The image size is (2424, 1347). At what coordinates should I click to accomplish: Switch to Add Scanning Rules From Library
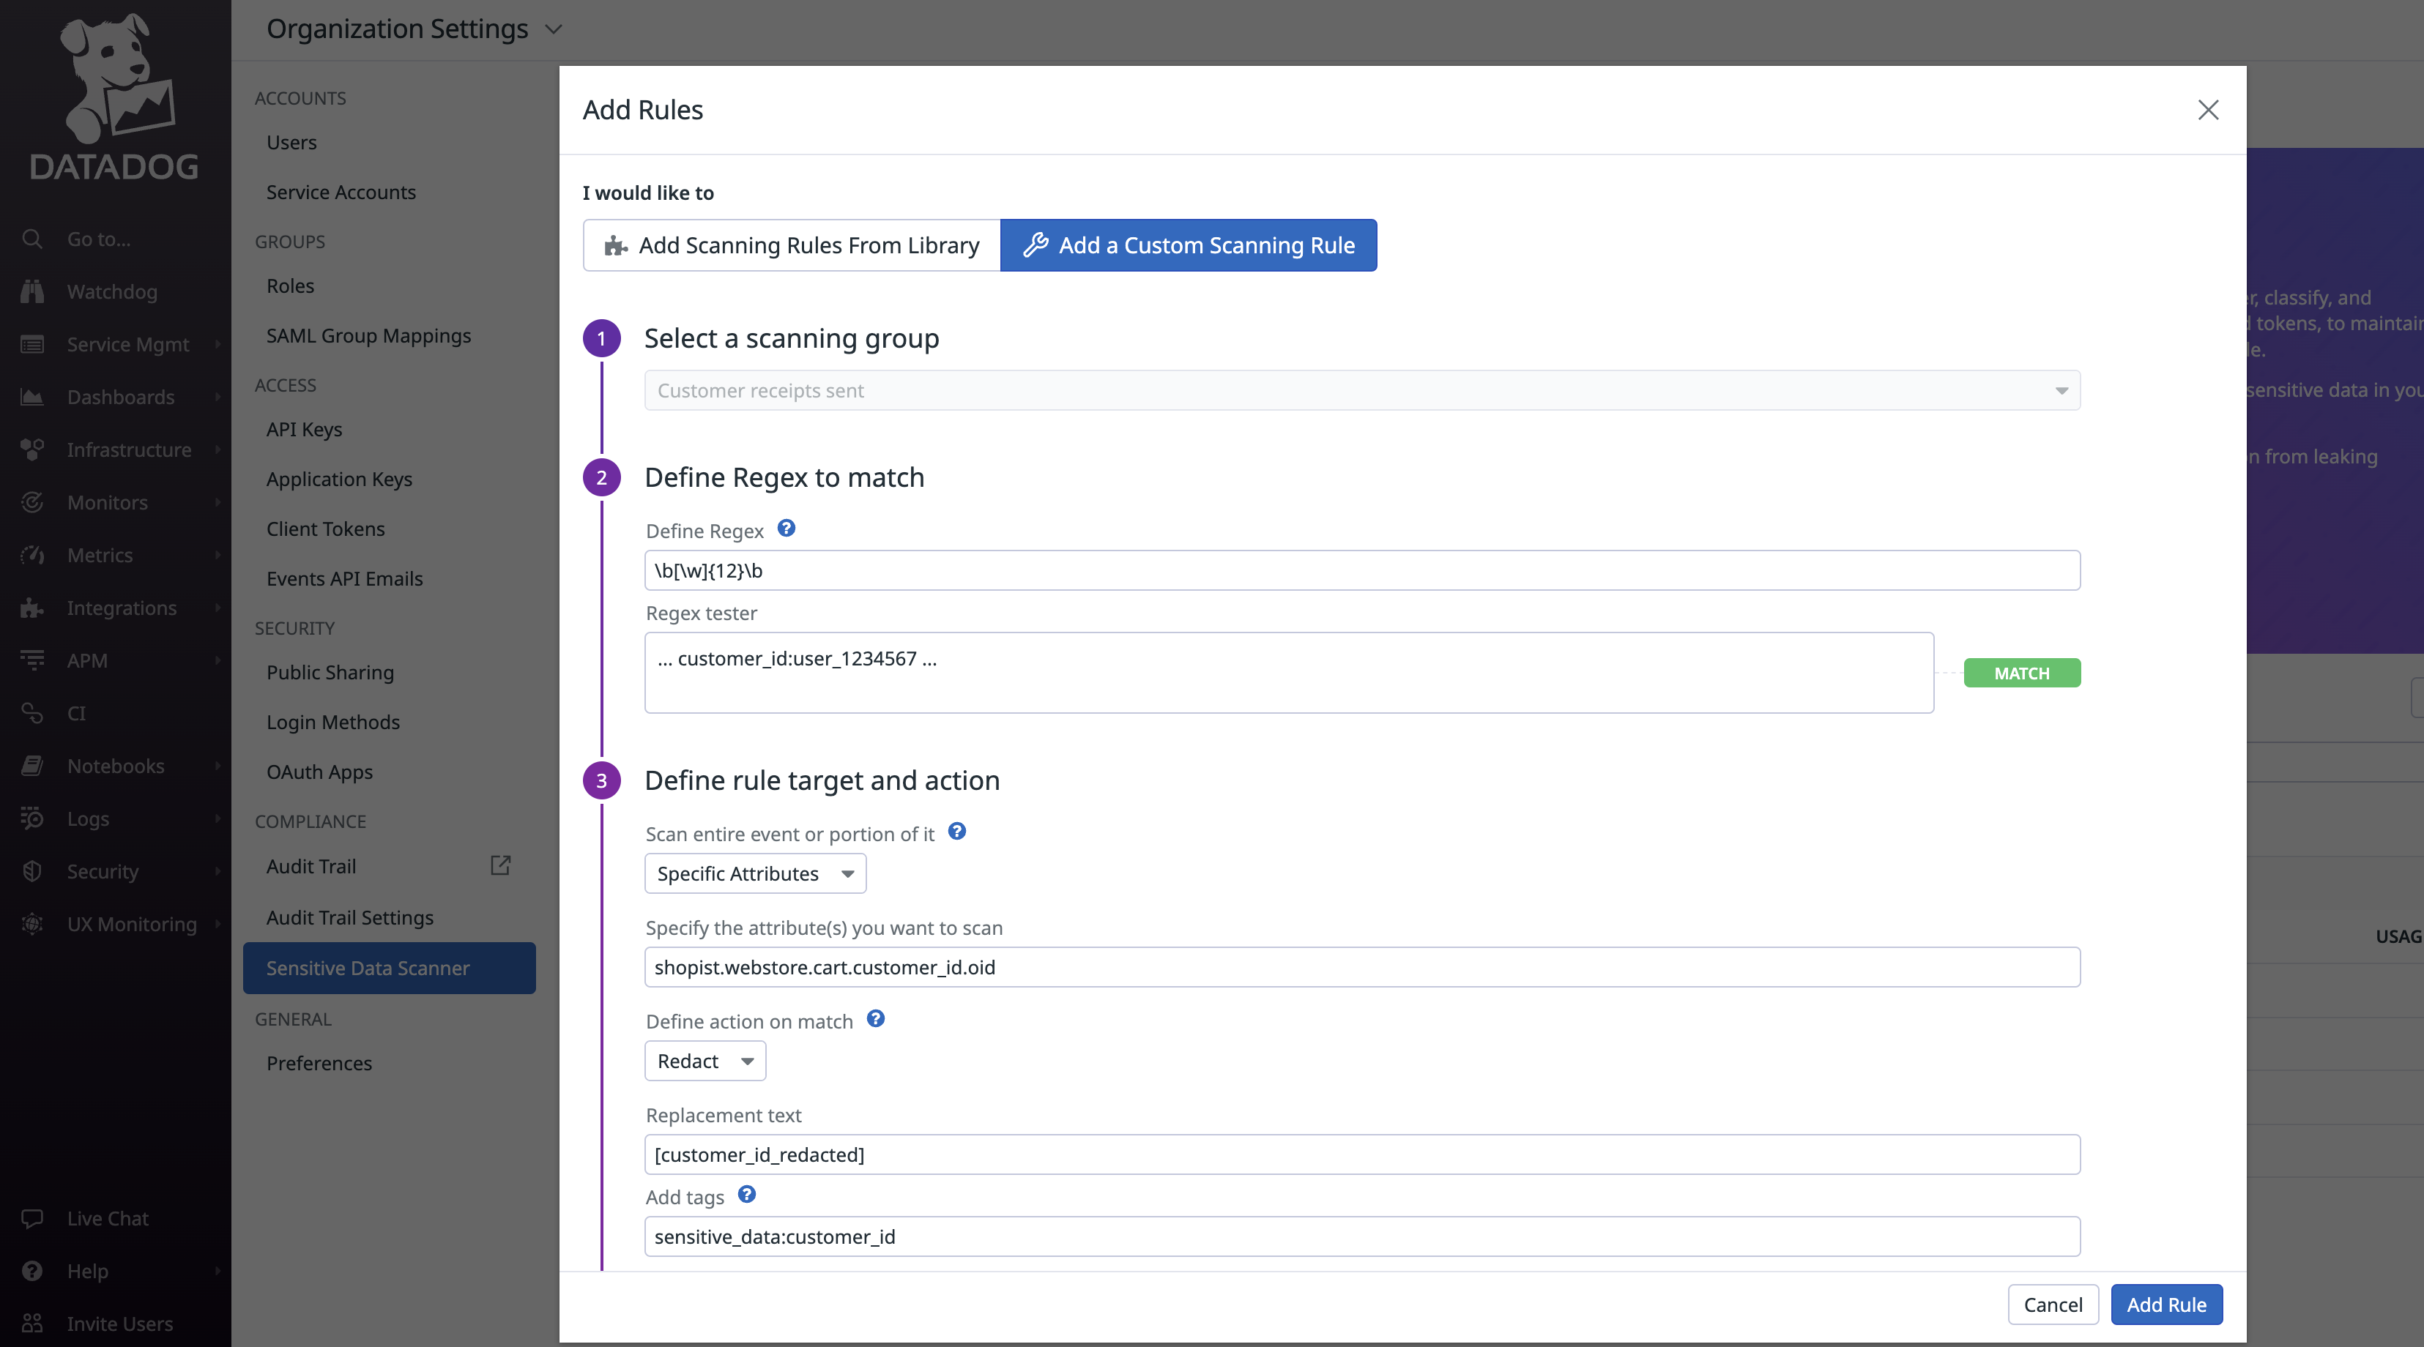point(792,245)
